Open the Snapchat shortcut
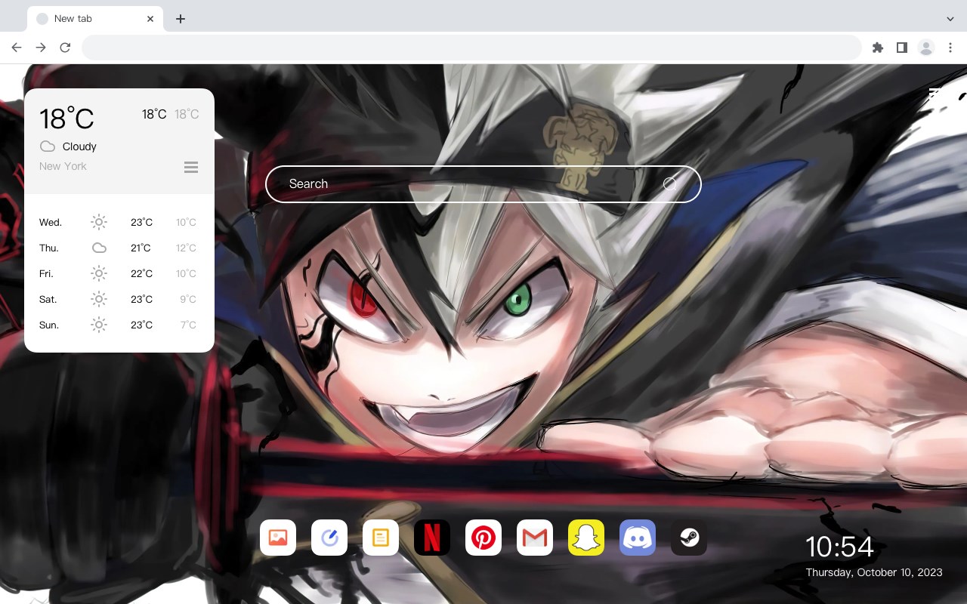The image size is (967, 604). [x=586, y=538]
